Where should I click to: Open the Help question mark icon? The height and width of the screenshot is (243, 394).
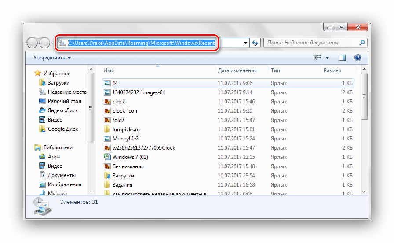tap(358, 58)
